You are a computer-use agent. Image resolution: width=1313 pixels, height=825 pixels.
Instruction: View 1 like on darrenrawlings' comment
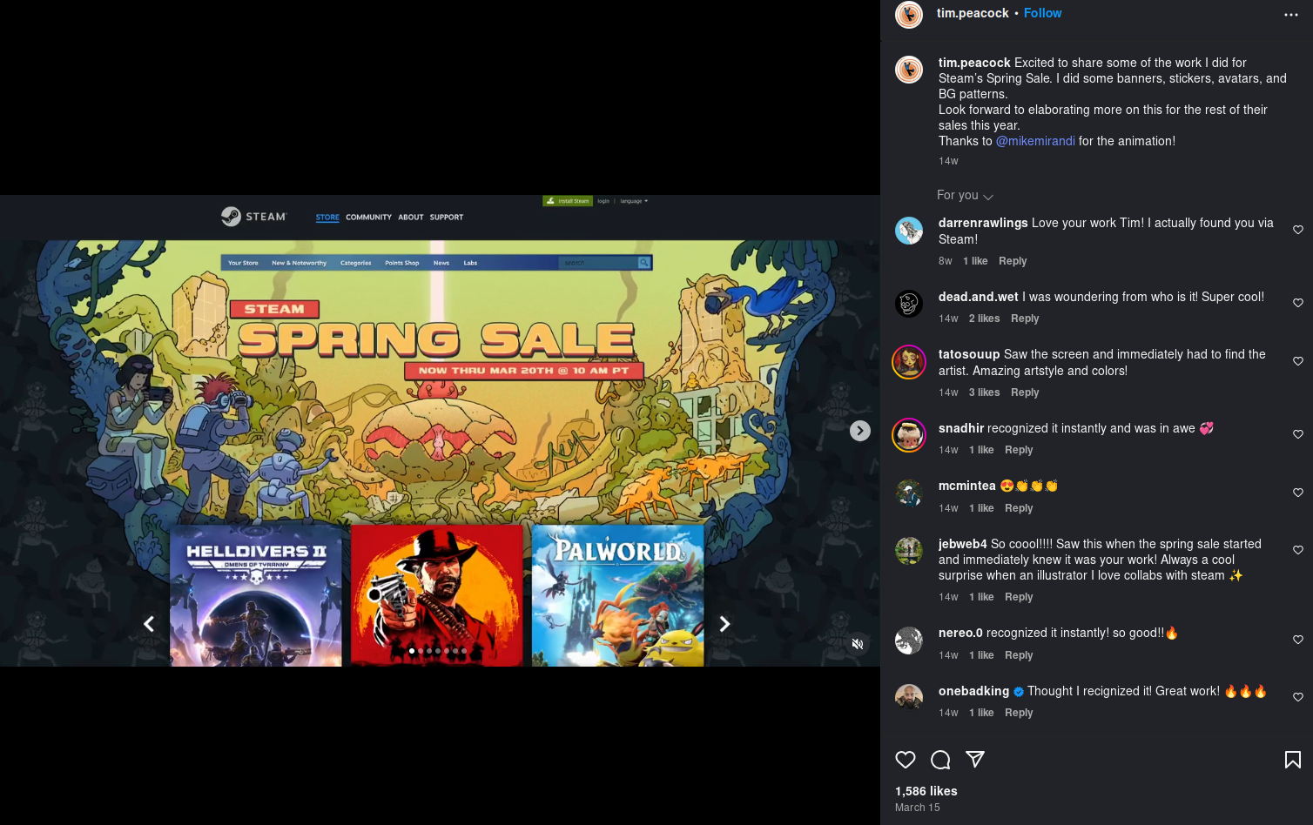point(975,261)
